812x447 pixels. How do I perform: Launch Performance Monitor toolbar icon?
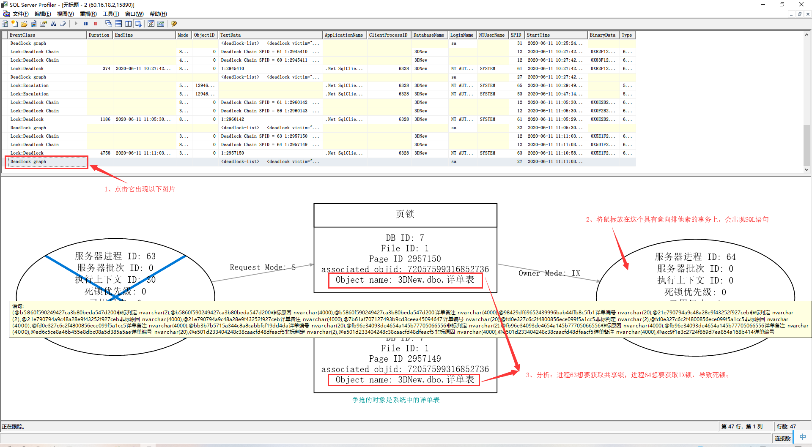pos(161,24)
